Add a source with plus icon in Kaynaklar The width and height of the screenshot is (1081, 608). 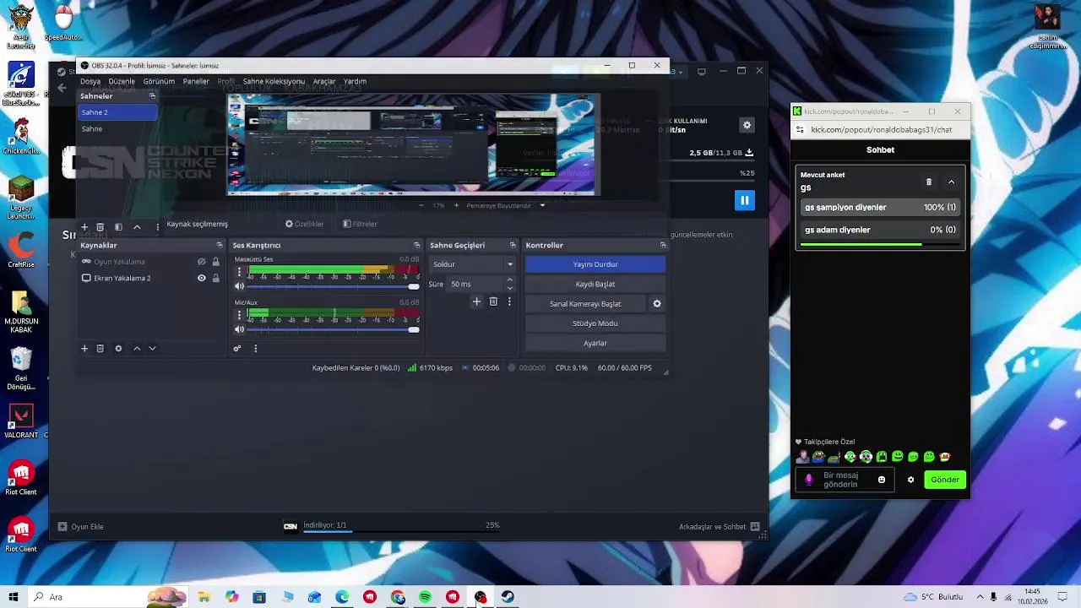(84, 348)
